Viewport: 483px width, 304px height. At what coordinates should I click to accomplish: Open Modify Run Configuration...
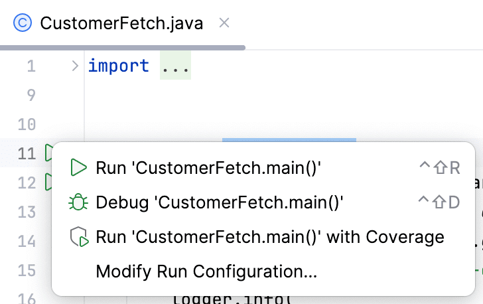(x=206, y=271)
